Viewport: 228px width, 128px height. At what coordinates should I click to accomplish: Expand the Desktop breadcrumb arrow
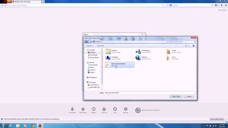[x=102, y=42]
